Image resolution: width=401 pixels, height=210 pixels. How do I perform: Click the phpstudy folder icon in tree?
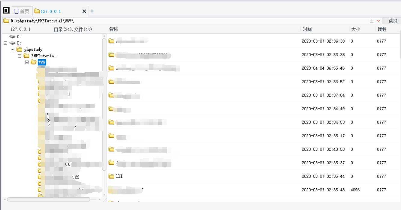(19, 49)
